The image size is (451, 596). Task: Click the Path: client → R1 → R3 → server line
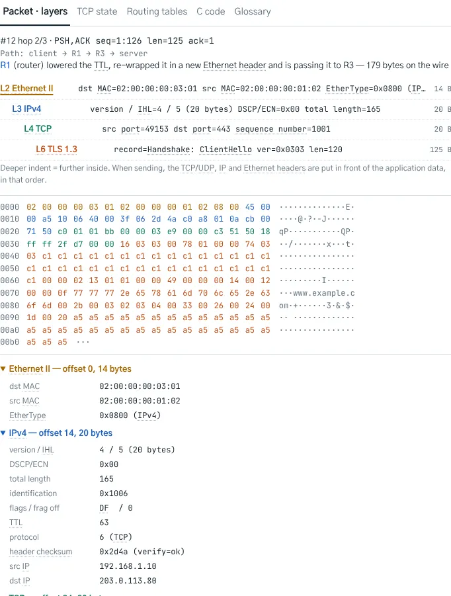pyautogui.click(x=73, y=53)
